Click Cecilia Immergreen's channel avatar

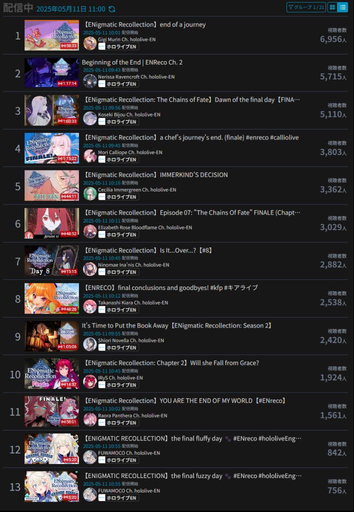[90, 193]
